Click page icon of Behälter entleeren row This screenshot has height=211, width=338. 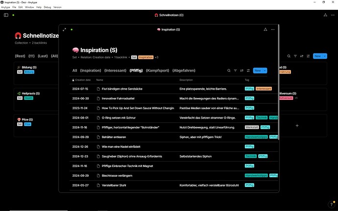click(98, 137)
